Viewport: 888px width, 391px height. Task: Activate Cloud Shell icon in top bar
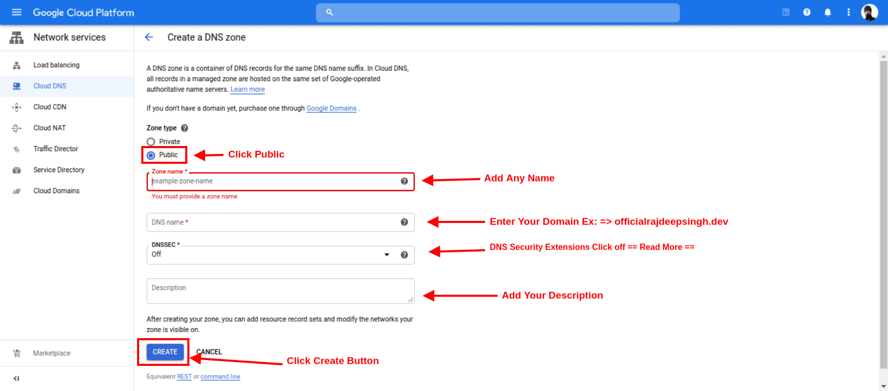(x=786, y=12)
